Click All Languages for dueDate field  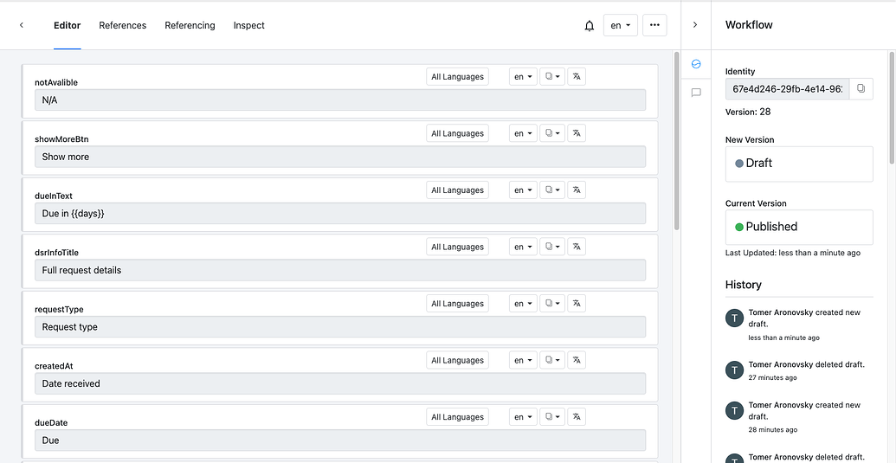click(x=457, y=417)
